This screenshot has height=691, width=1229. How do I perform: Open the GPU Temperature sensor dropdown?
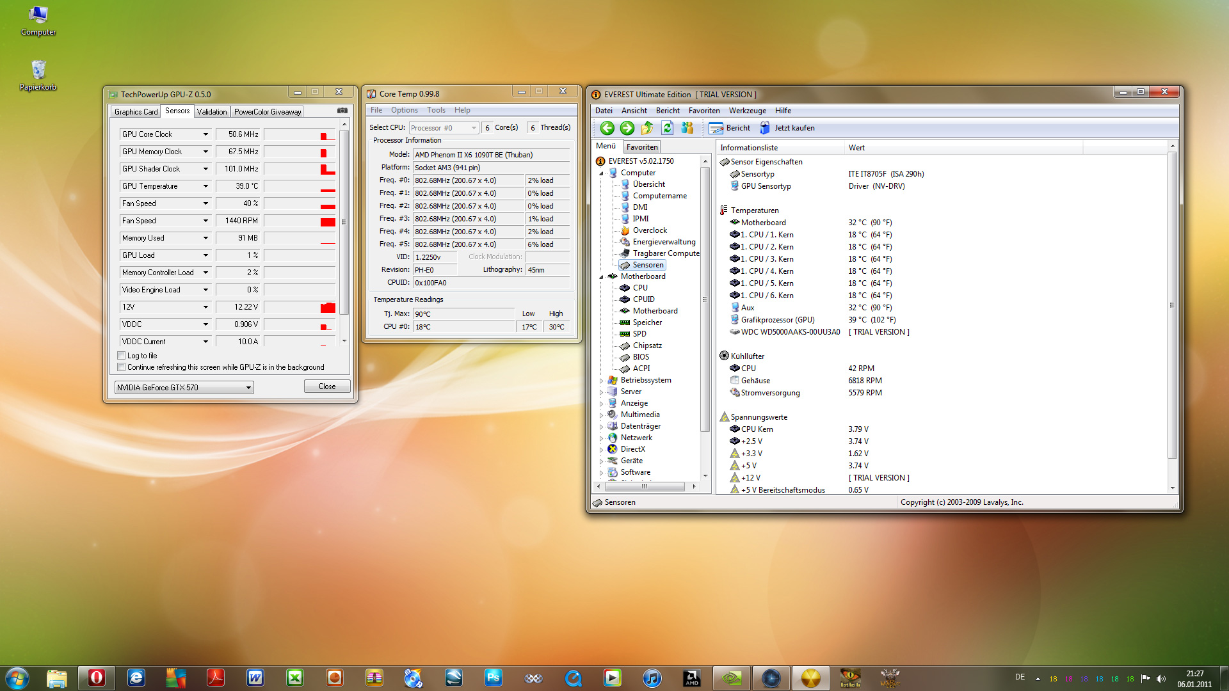point(205,186)
